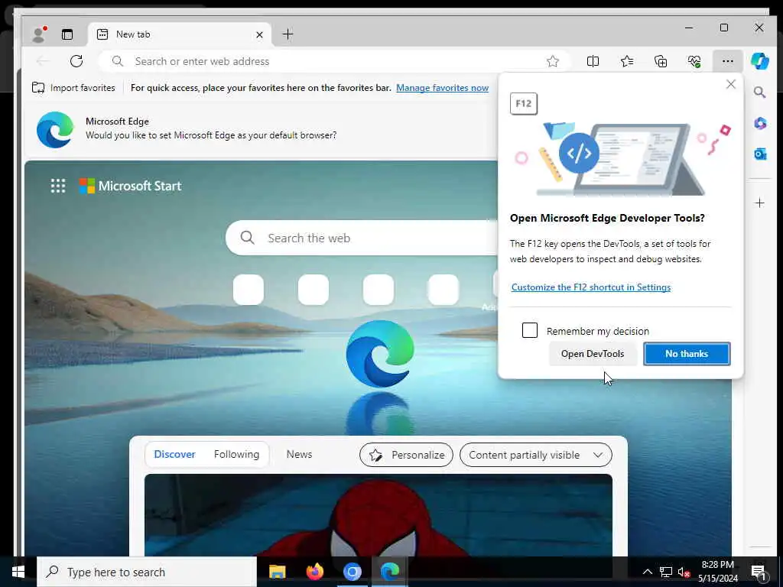The width and height of the screenshot is (783, 587).
Task: Close the New tab tab
Action: (259, 34)
